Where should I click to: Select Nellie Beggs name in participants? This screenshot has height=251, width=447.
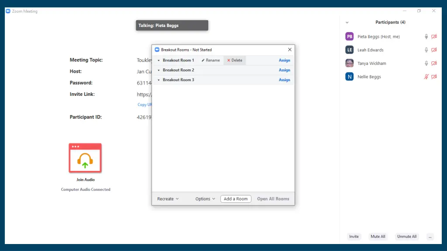click(369, 77)
